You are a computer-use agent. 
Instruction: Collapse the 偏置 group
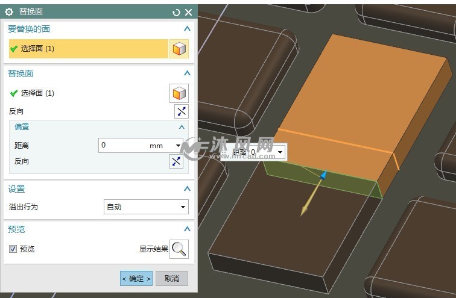point(182,127)
